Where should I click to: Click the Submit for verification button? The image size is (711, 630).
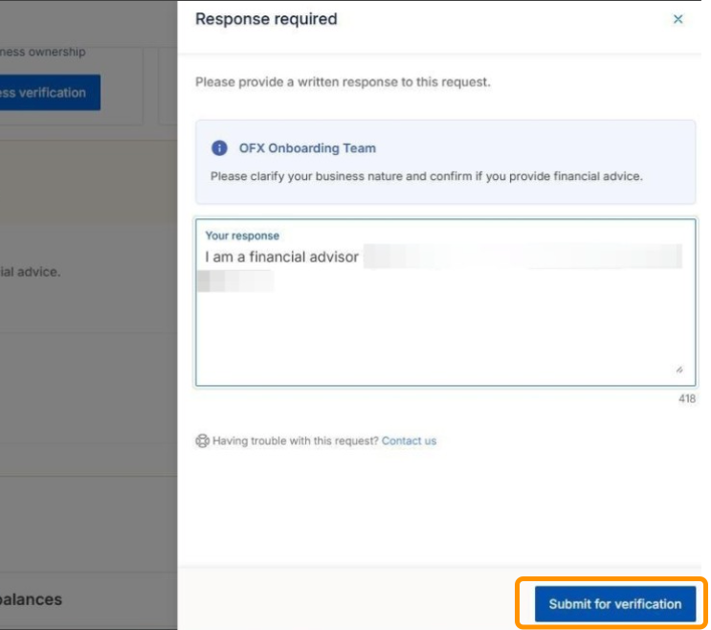click(615, 604)
